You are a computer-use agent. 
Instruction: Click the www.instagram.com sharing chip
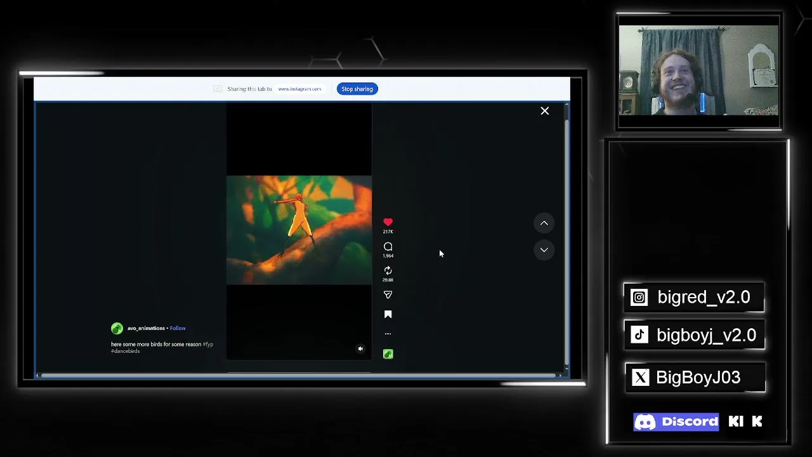(299, 89)
